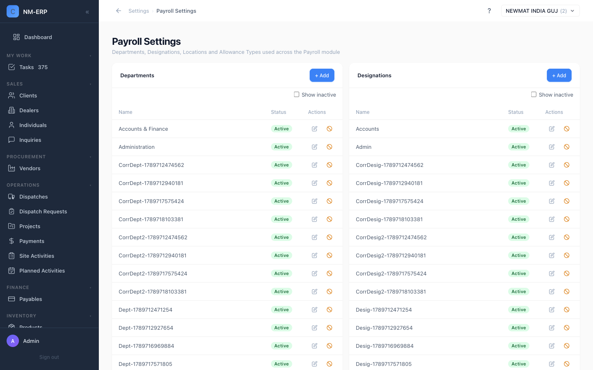This screenshot has width=593, height=370.
Task: Edit the CorrDesig-1789712940181 designation
Action: coord(552,183)
